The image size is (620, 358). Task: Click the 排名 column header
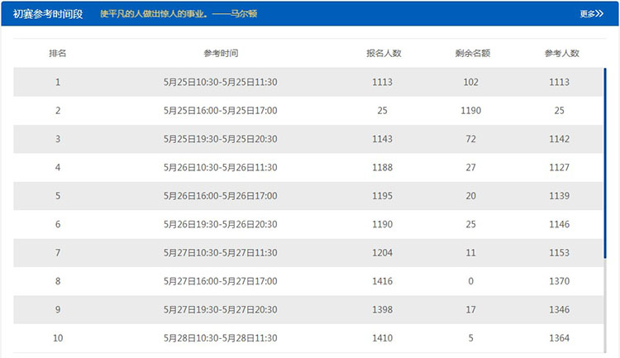tap(58, 53)
